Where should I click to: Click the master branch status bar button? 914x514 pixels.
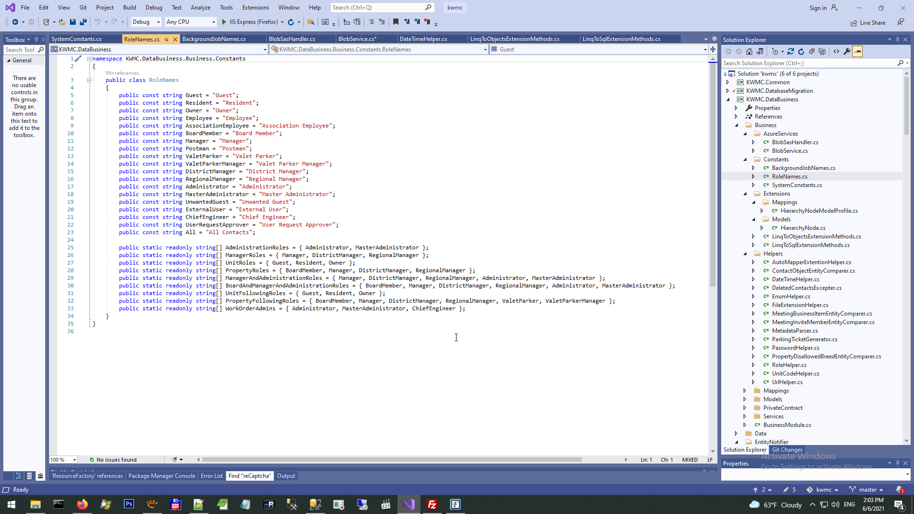(867, 490)
